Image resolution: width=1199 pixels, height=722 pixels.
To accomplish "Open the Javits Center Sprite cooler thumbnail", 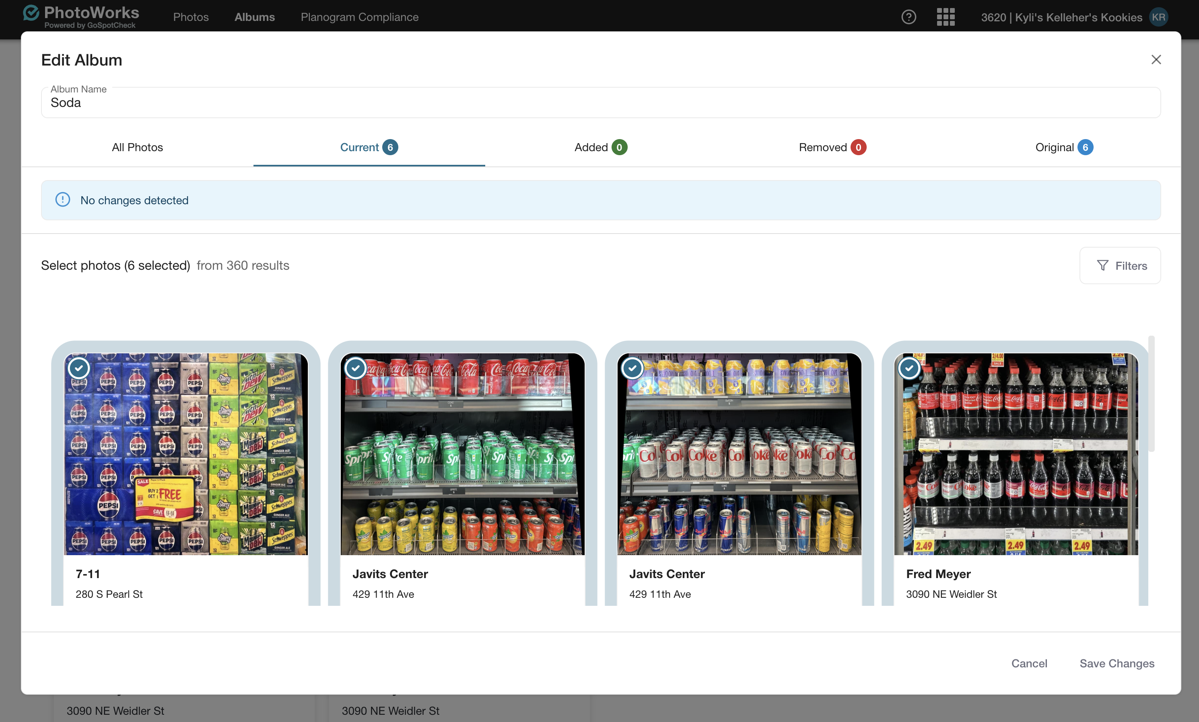I will [462, 453].
